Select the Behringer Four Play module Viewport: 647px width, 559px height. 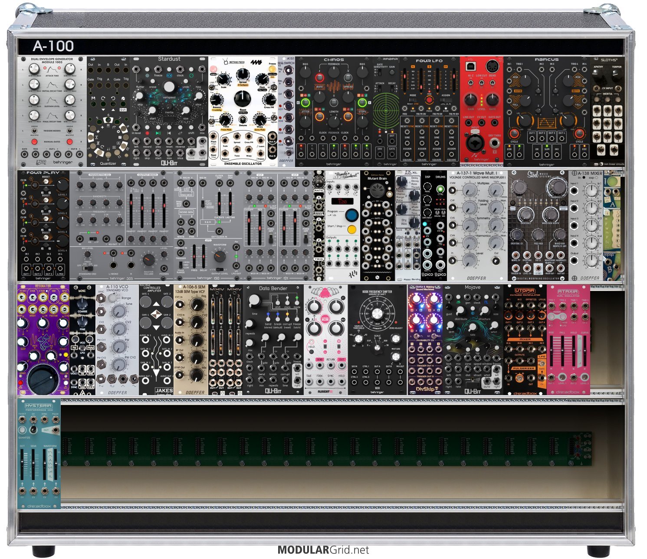pyautogui.click(x=43, y=225)
